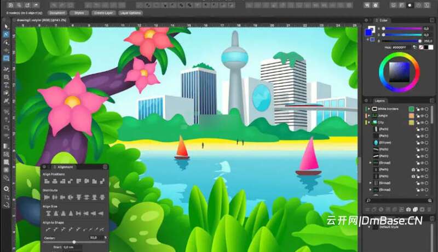The width and height of the screenshot is (438, 252).
Task: Click the black preset swatch beside hex
Action: [426, 48]
